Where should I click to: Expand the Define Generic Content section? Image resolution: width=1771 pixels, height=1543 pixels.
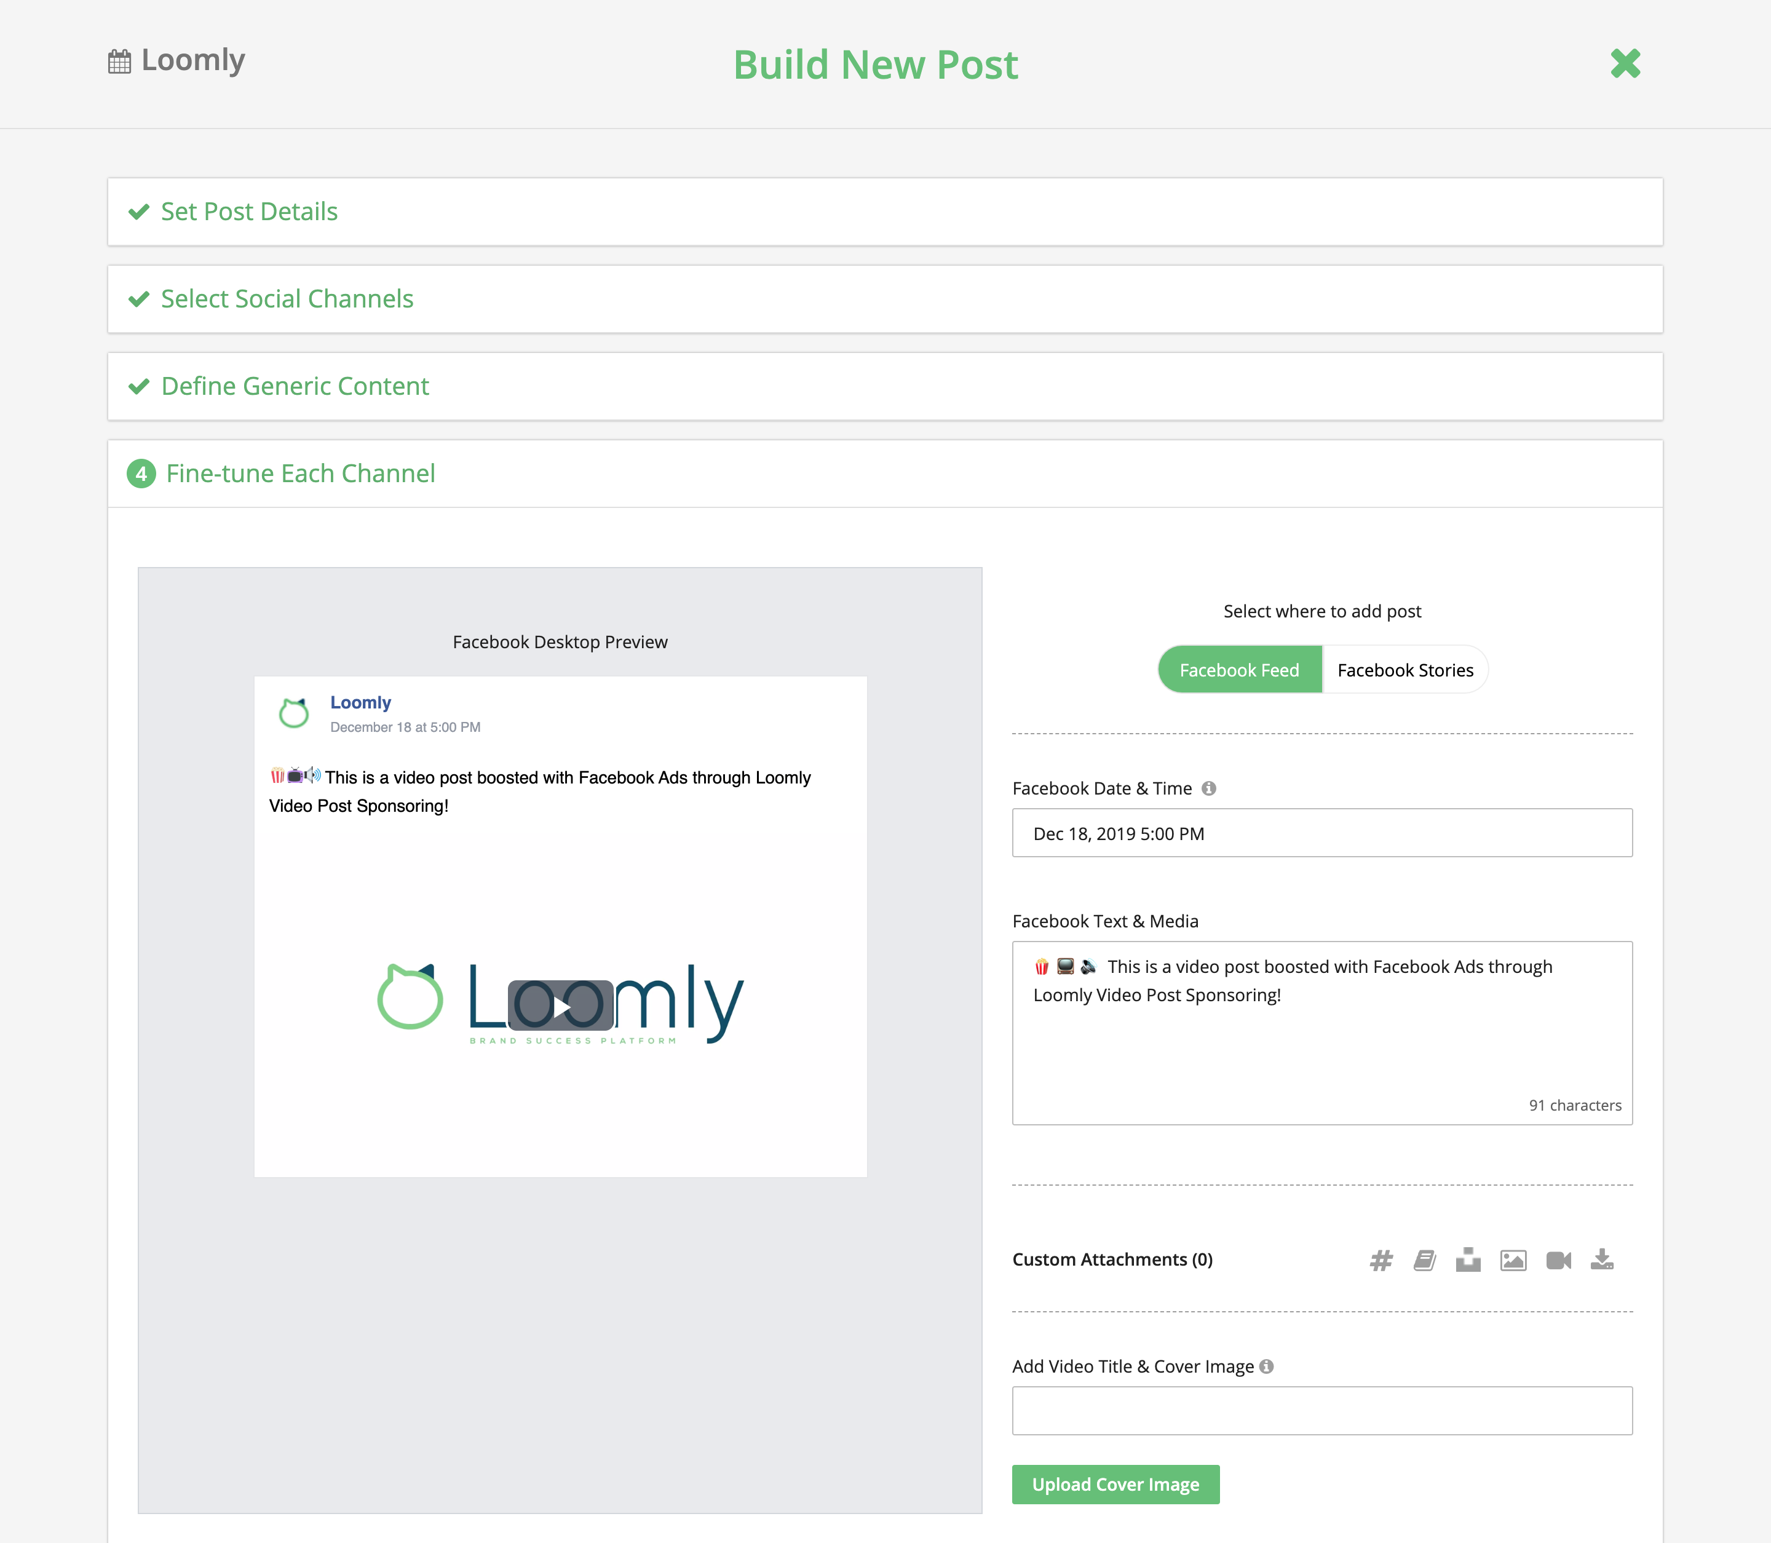[295, 386]
